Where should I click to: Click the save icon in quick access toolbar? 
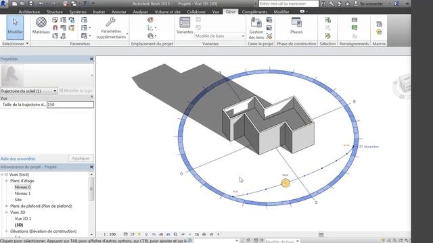[x=30, y=3]
